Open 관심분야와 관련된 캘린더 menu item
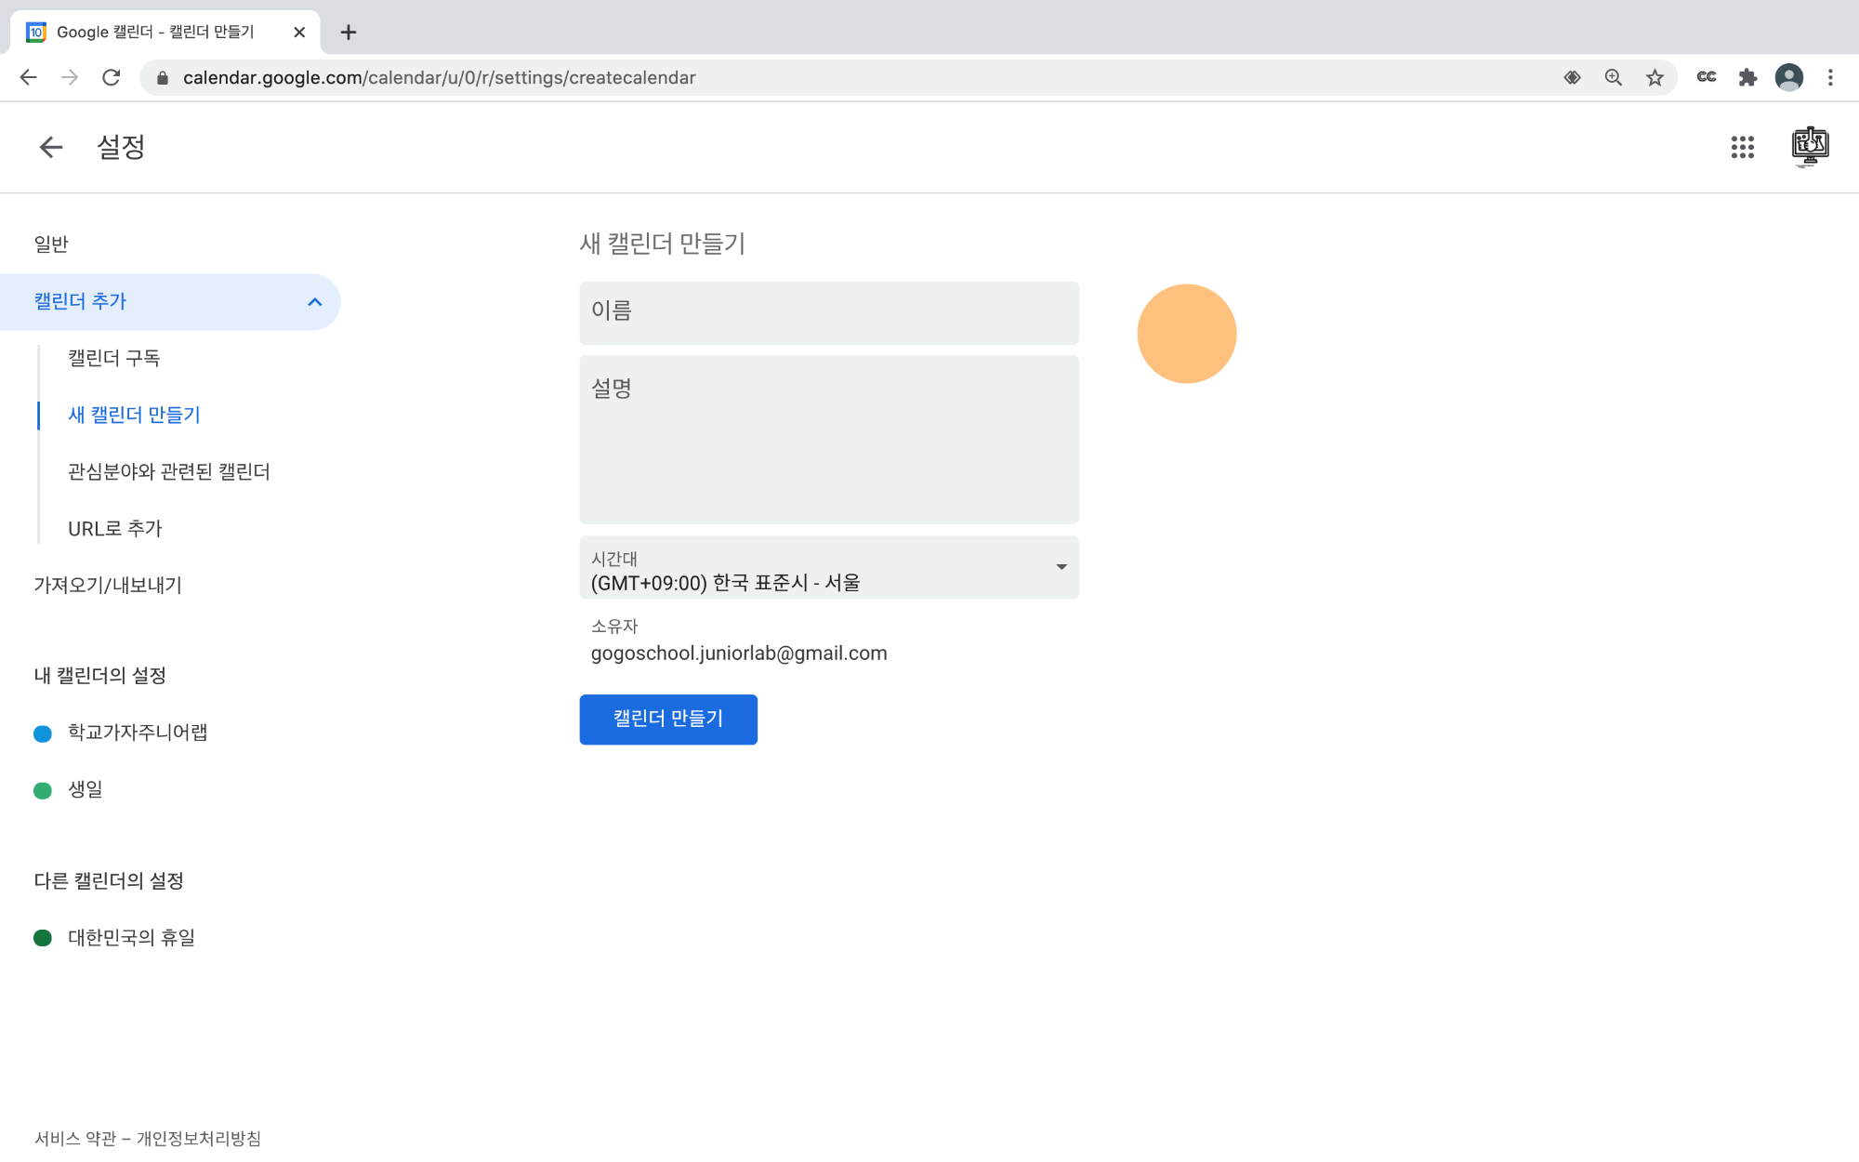This screenshot has width=1859, height=1162. (169, 472)
